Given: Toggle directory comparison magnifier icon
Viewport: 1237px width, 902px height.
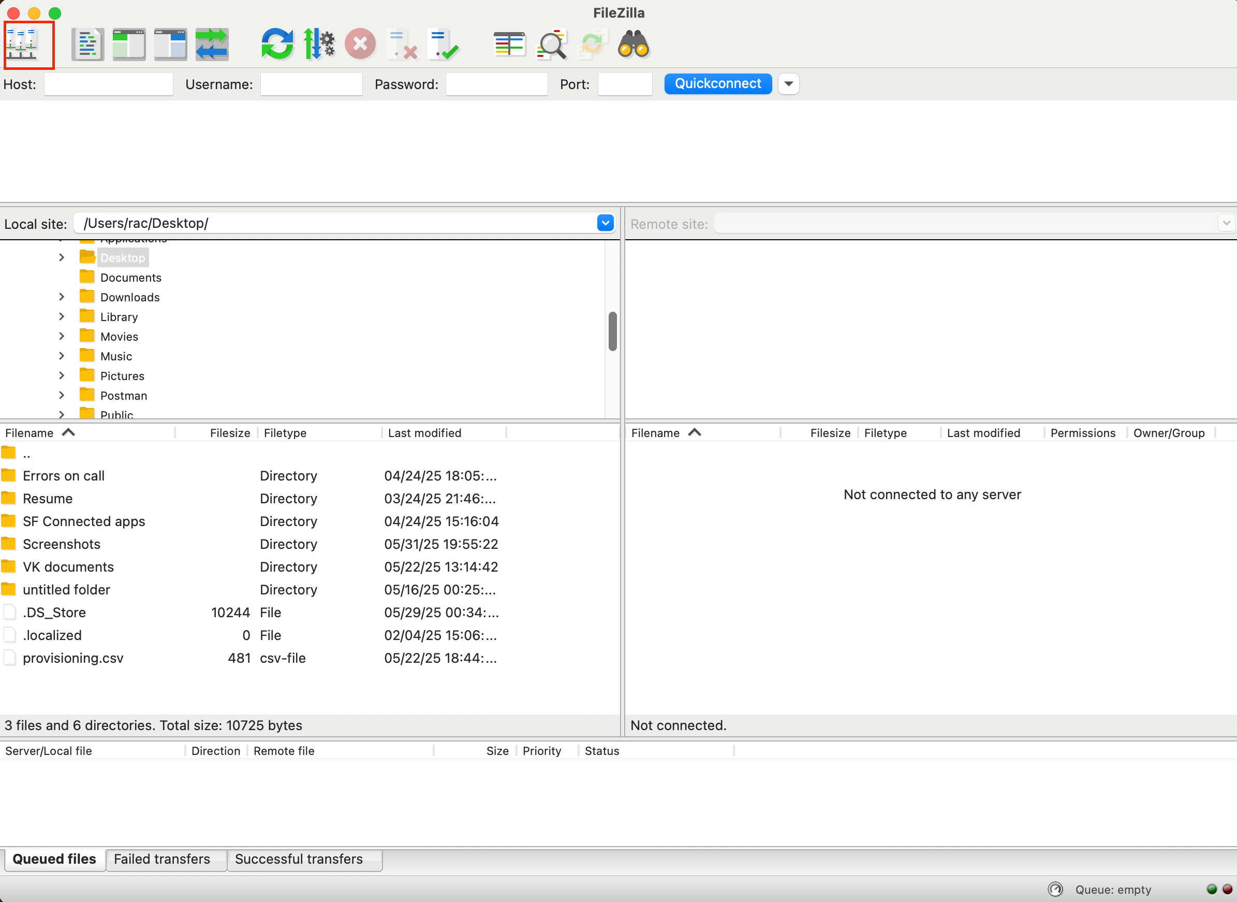Looking at the screenshot, I should coord(551,44).
